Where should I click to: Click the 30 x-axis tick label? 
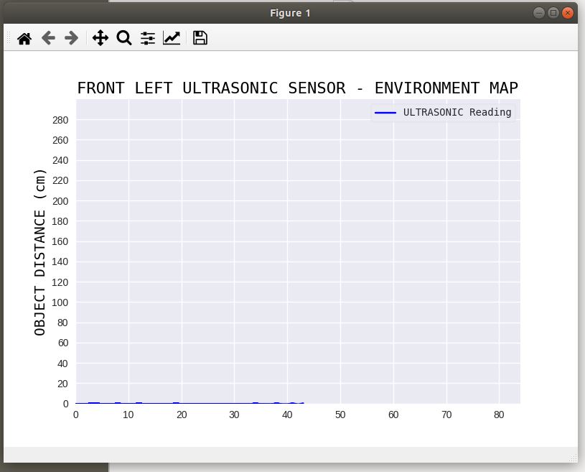pyautogui.click(x=234, y=415)
